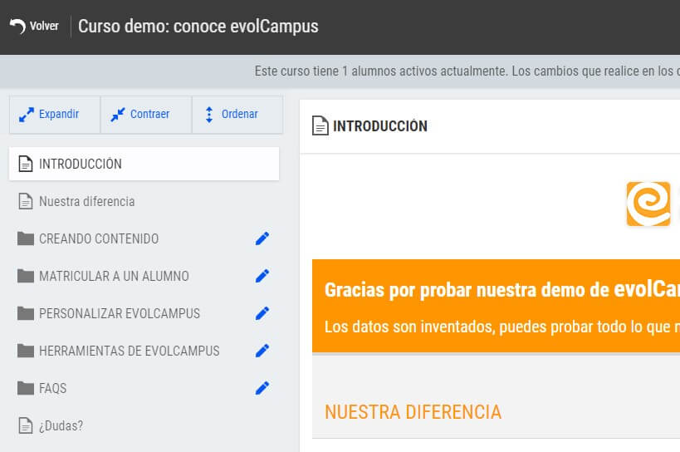Viewport: 680px width, 452px height.
Task: Click the orange evolCampus spiral logo
Action: [x=648, y=204]
